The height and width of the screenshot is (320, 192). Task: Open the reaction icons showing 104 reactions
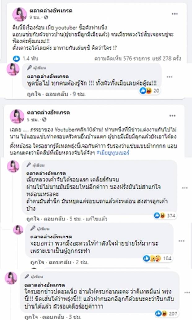pyautogui.click(x=148, y=258)
